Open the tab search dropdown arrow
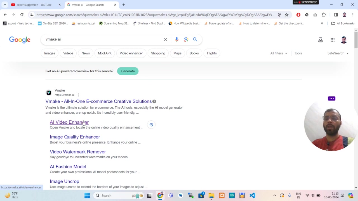This screenshot has width=358, height=201. pyautogui.click(x=5, y=5)
